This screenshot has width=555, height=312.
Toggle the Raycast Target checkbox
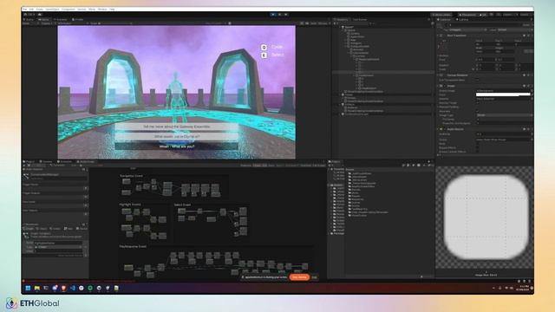click(x=478, y=103)
